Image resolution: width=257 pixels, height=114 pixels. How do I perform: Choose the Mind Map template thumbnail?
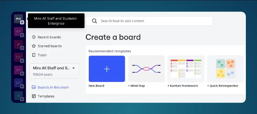146,69
